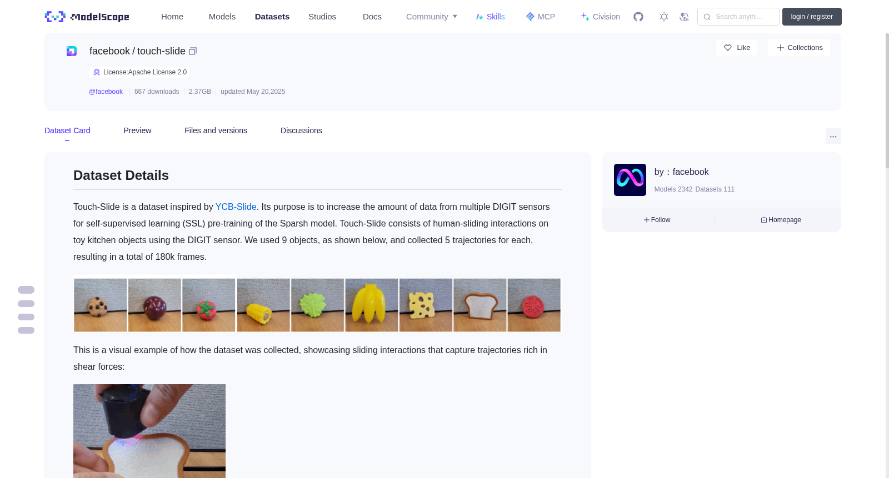Click the bread slice object thumbnail

coord(480,305)
